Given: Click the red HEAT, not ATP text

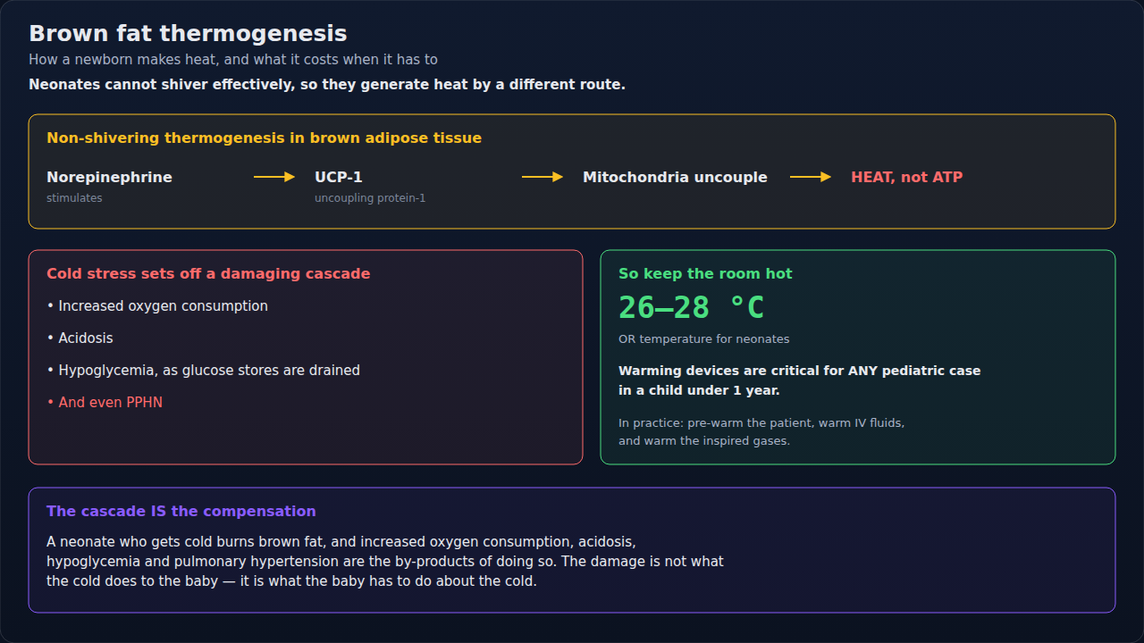Looking at the screenshot, I should click(907, 177).
